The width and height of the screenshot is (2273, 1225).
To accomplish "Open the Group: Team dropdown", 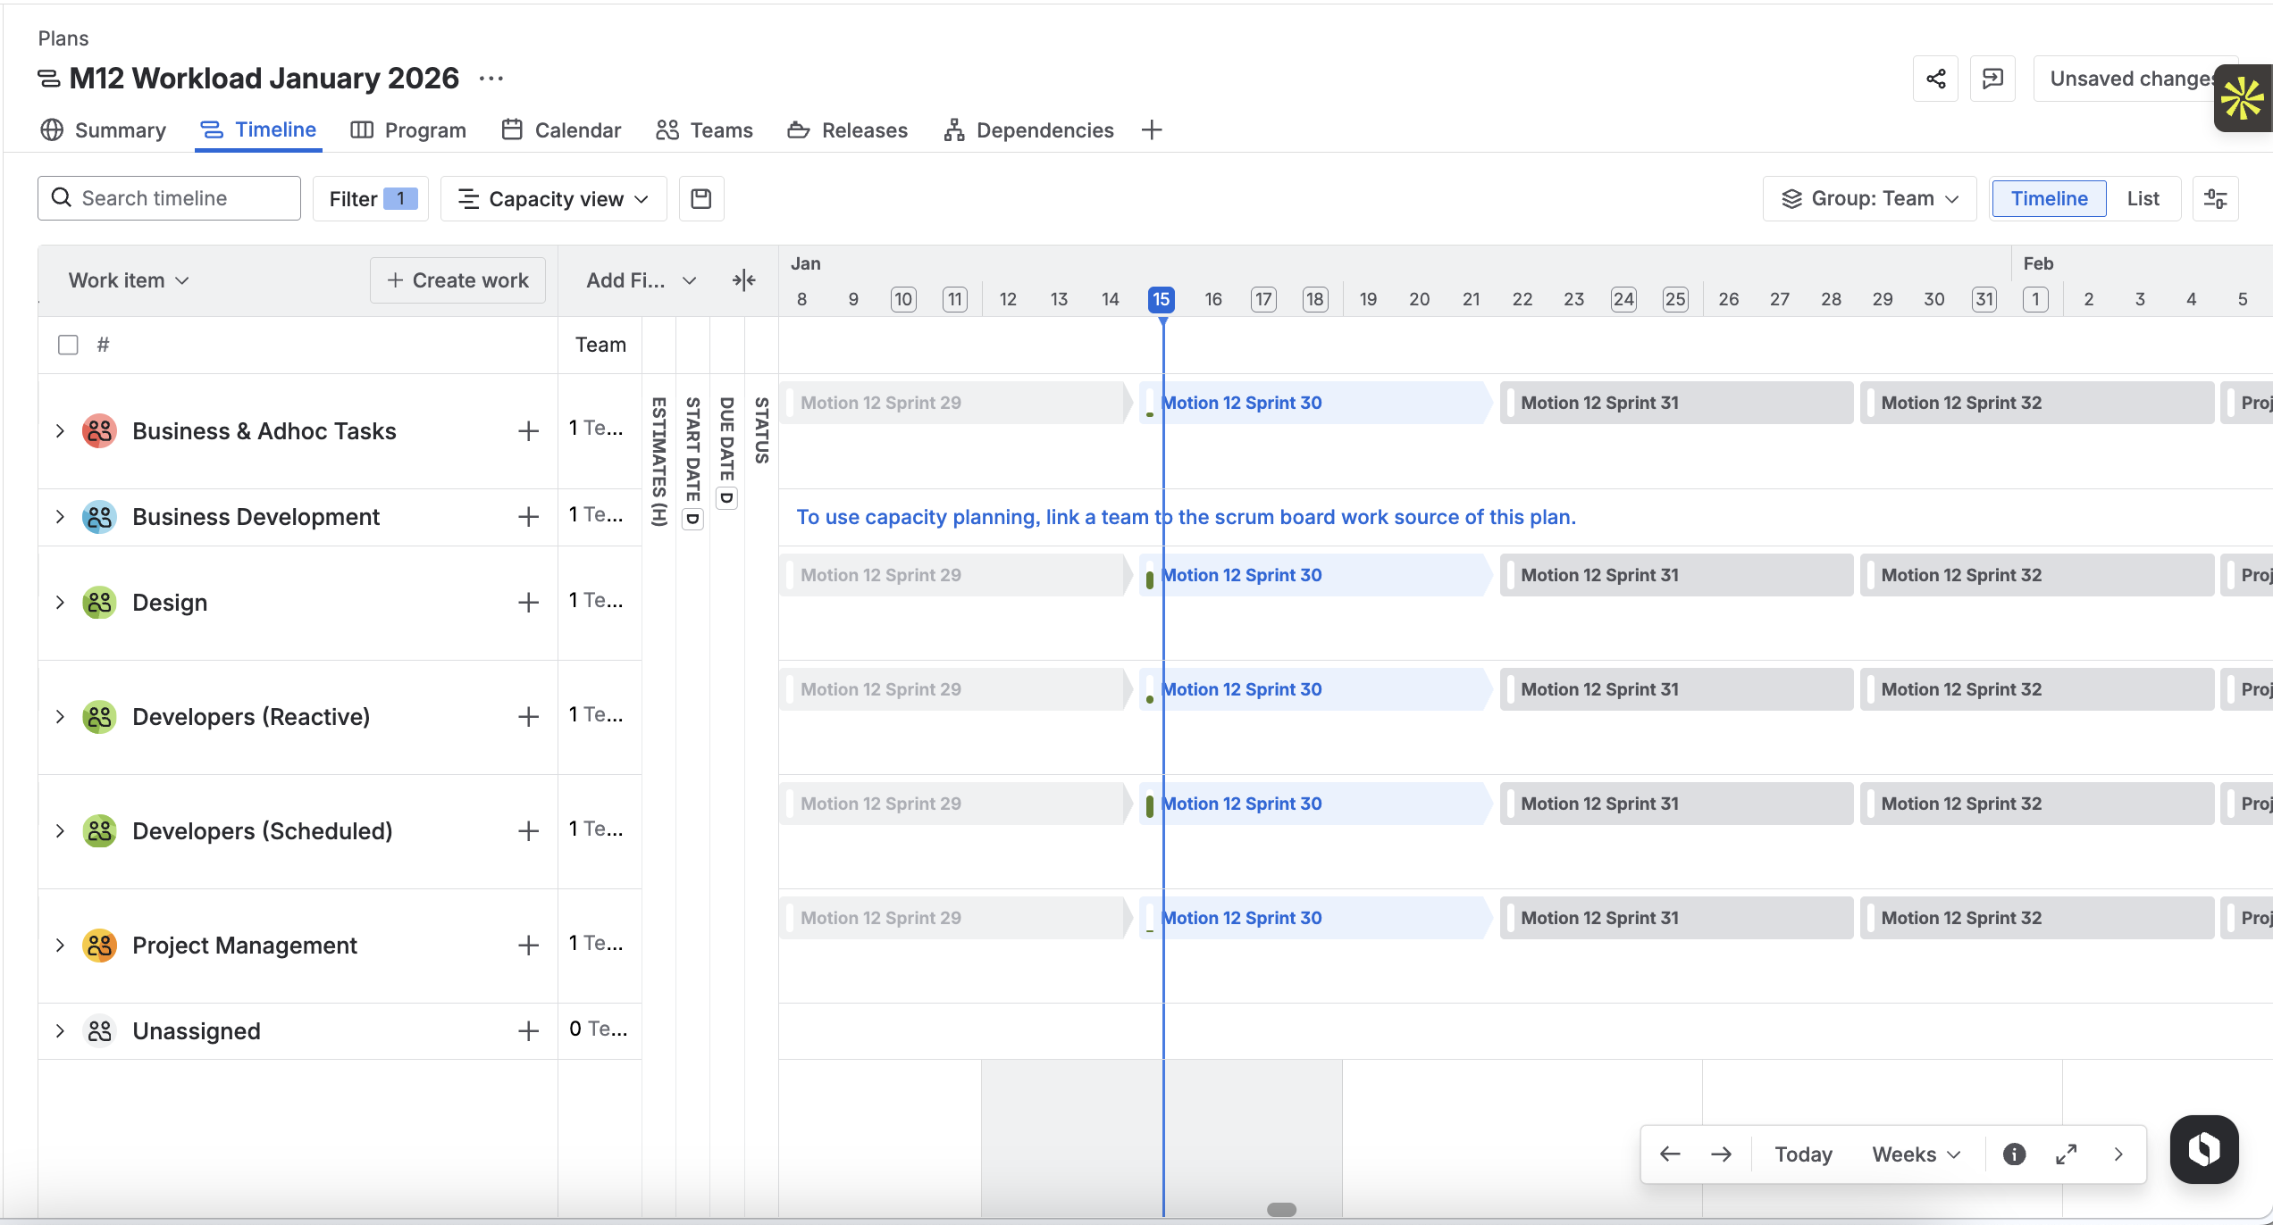I will [x=1869, y=198].
